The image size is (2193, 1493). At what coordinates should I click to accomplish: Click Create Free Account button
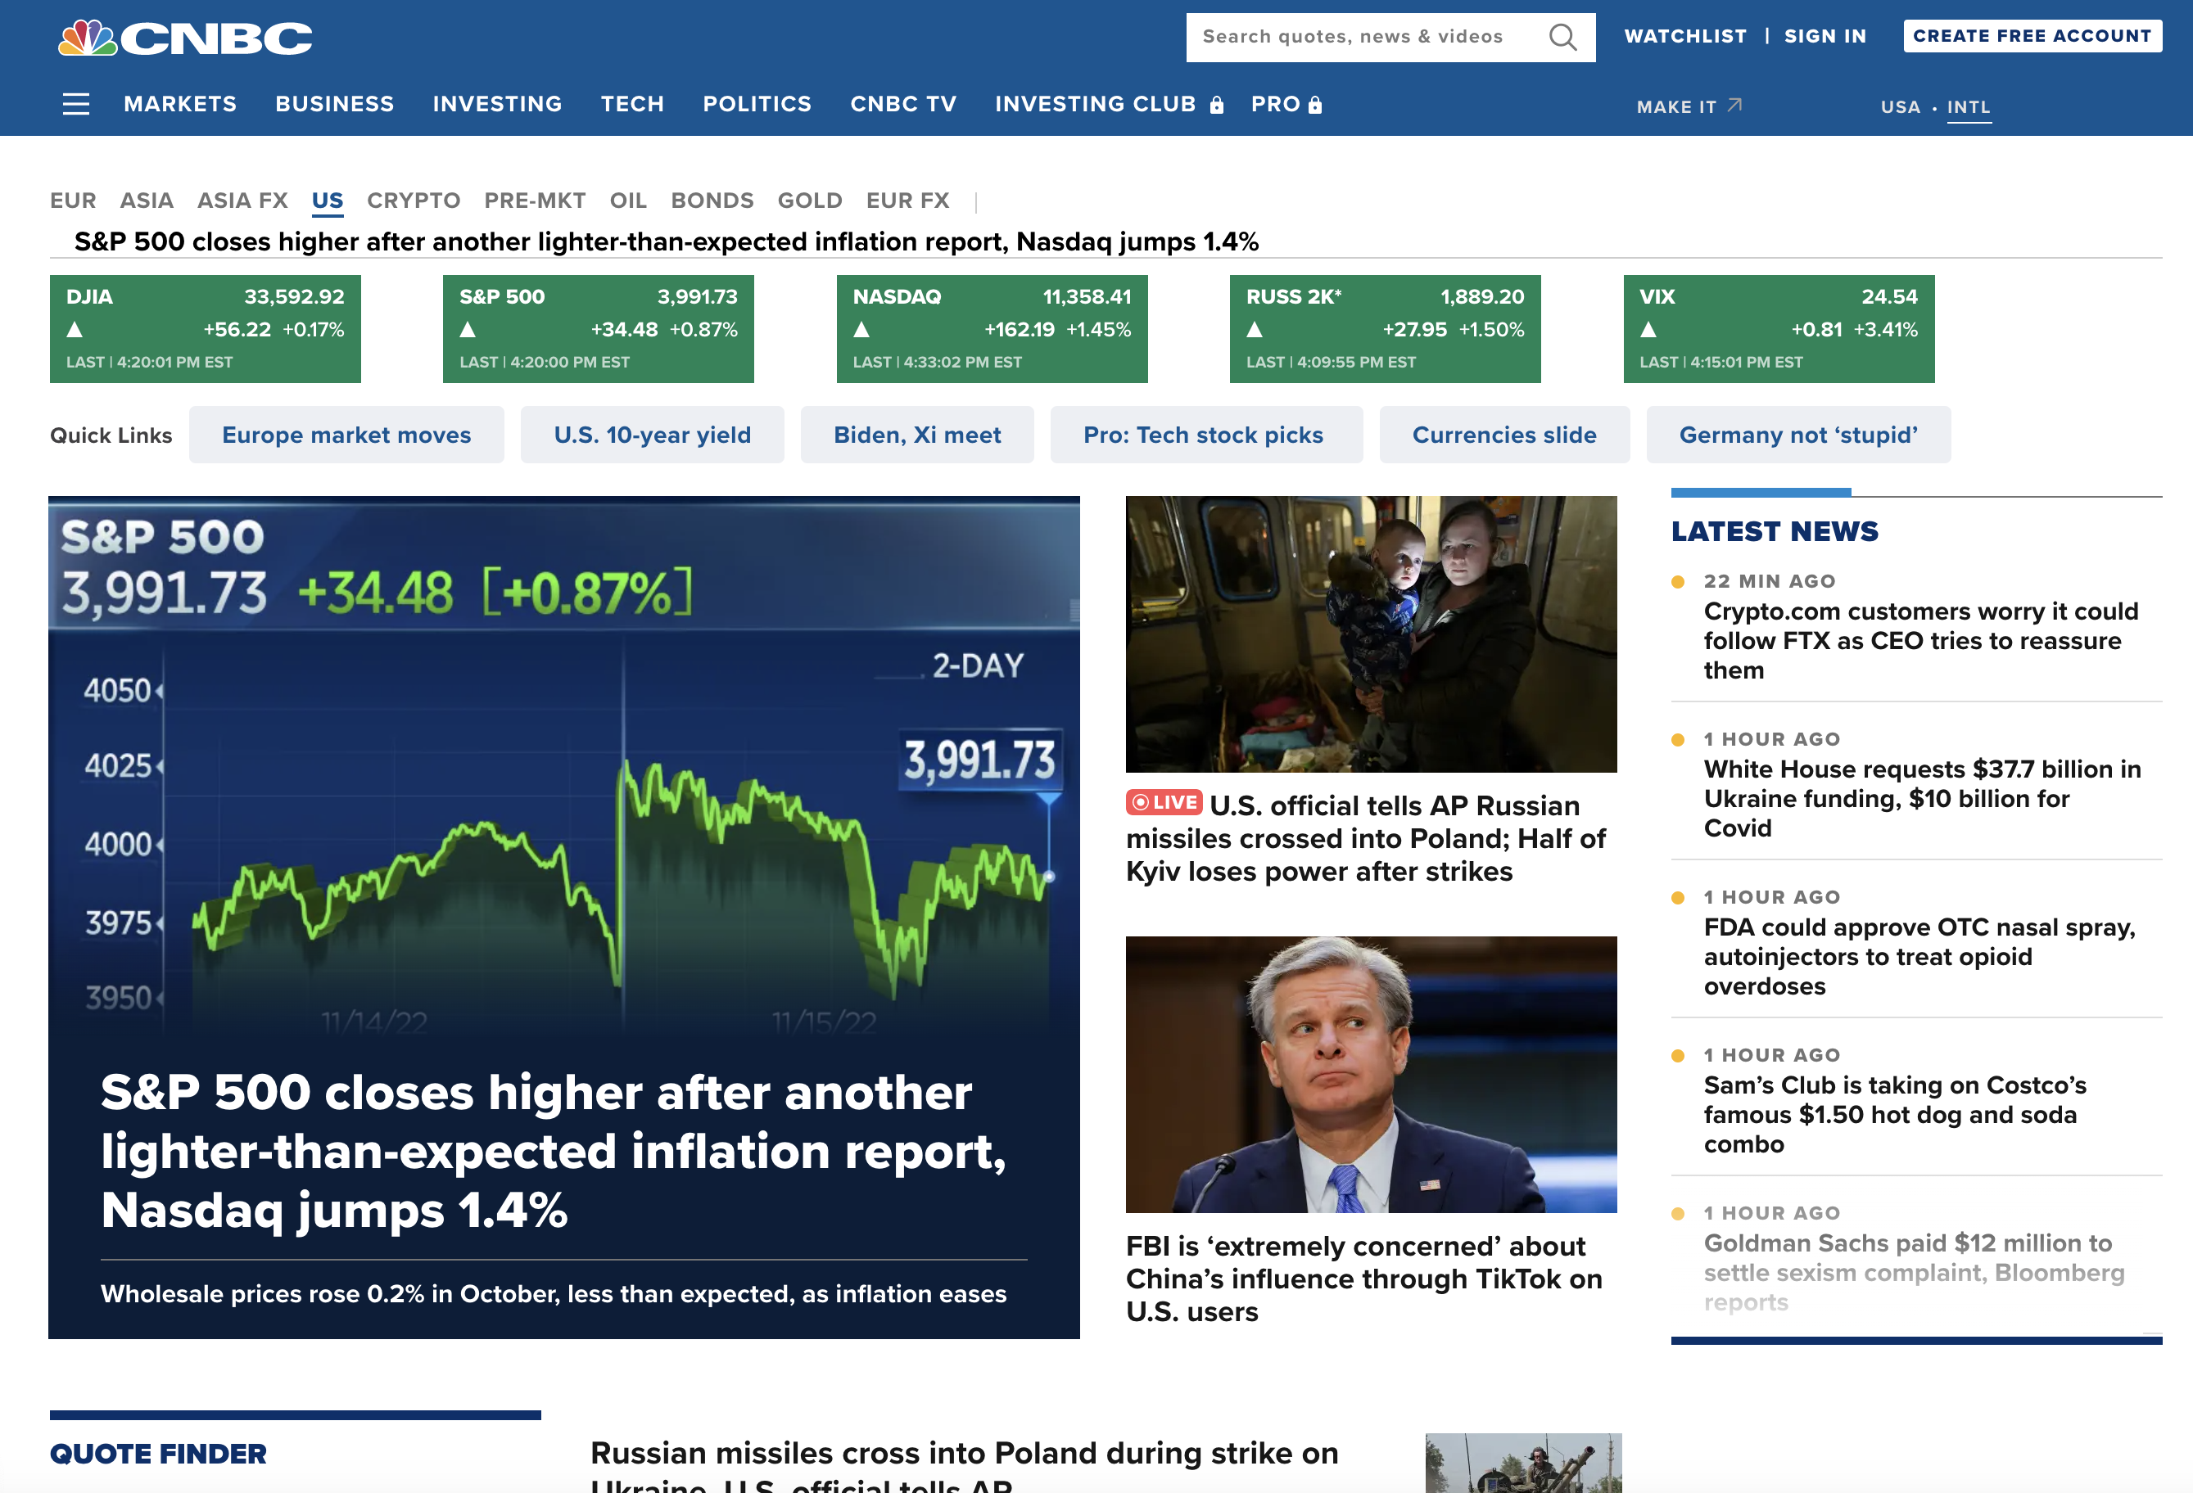[2032, 36]
